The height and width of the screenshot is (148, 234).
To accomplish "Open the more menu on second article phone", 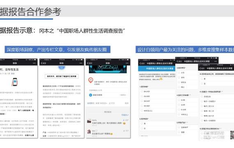I will click(81, 63).
